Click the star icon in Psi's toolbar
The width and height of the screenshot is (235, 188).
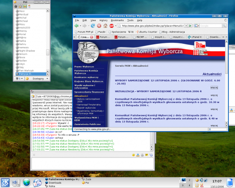click(16, 6)
